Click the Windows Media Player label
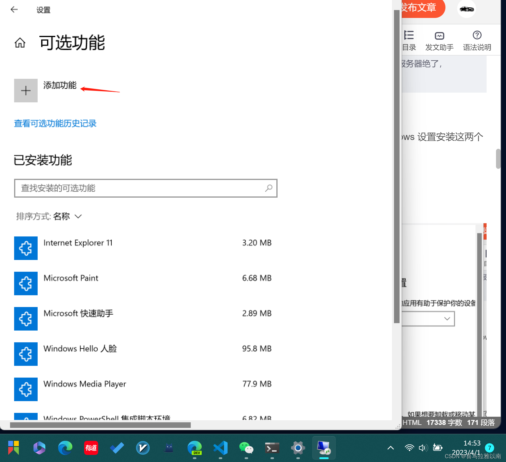Image resolution: width=506 pixels, height=462 pixels. (85, 384)
